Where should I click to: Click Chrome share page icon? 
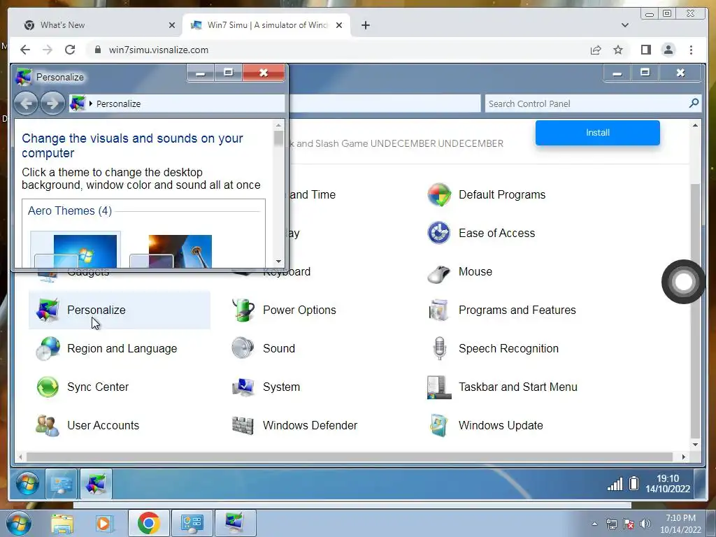click(596, 50)
